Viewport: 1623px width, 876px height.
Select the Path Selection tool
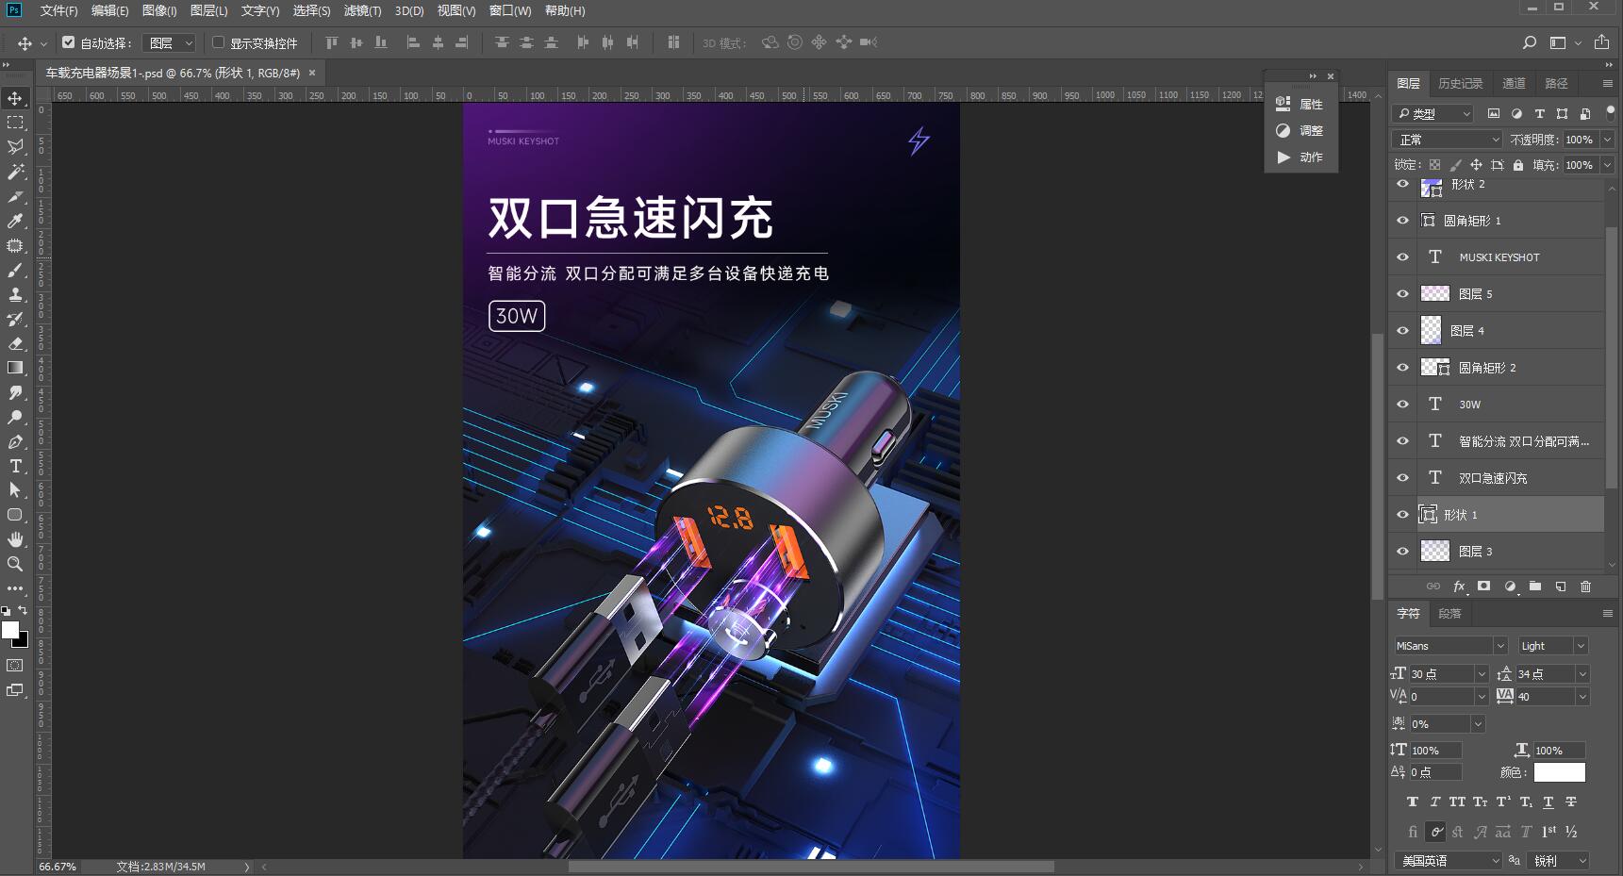point(15,490)
